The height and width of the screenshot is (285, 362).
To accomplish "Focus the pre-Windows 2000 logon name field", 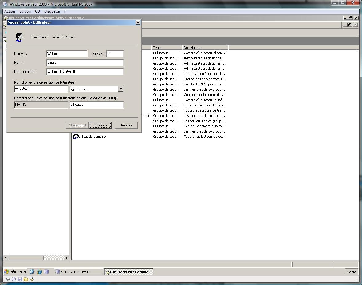I will [x=97, y=105].
